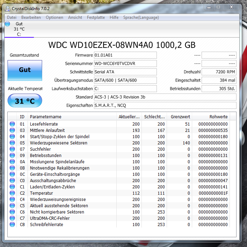
Task: Click the Eigenschaften field S.M.A.R.T., NCQ
Action: (x=165, y=105)
